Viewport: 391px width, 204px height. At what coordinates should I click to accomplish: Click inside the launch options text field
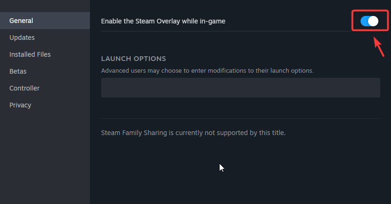click(x=240, y=88)
